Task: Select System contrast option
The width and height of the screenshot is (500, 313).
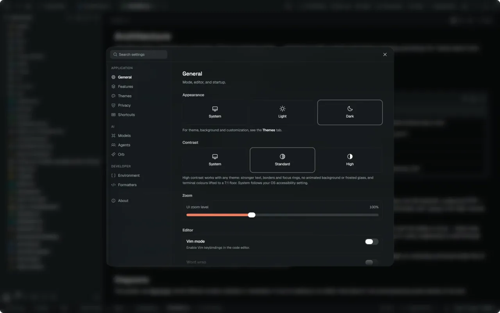Action: 215,160
